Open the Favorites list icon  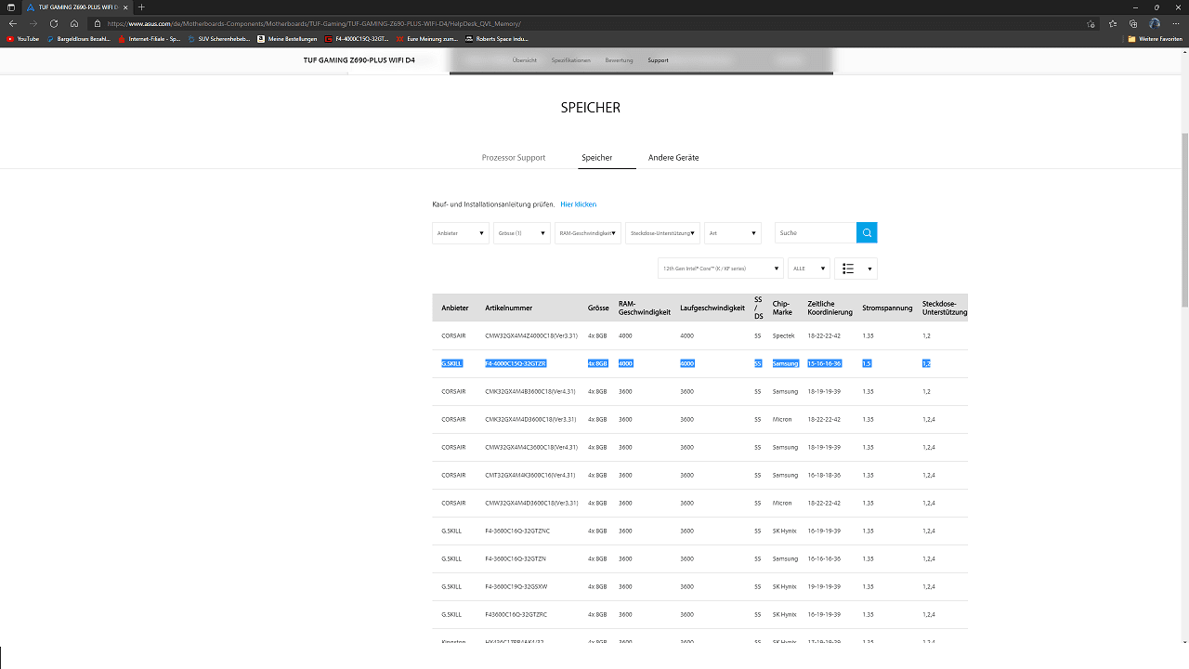coord(1113,23)
